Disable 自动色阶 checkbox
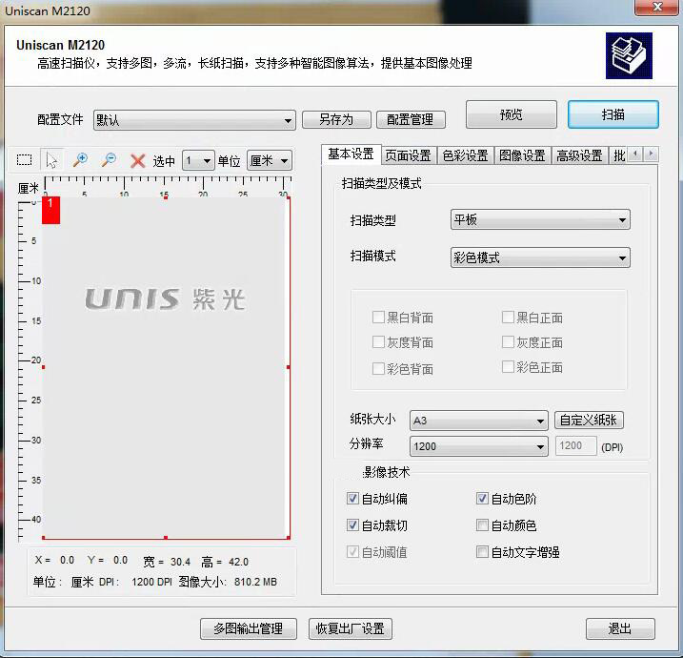Screen dimensions: 683x658 coord(482,498)
